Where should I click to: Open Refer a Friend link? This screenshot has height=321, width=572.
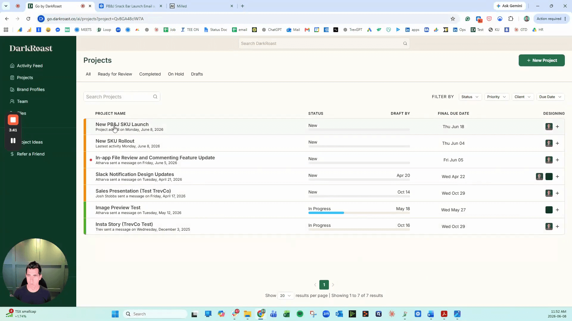tap(27, 154)
